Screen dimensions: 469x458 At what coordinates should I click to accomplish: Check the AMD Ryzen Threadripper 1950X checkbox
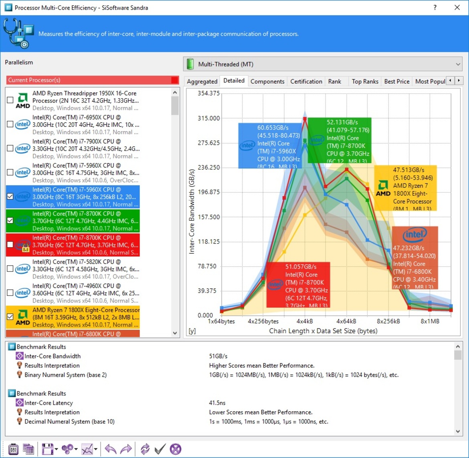pos(10,100)
